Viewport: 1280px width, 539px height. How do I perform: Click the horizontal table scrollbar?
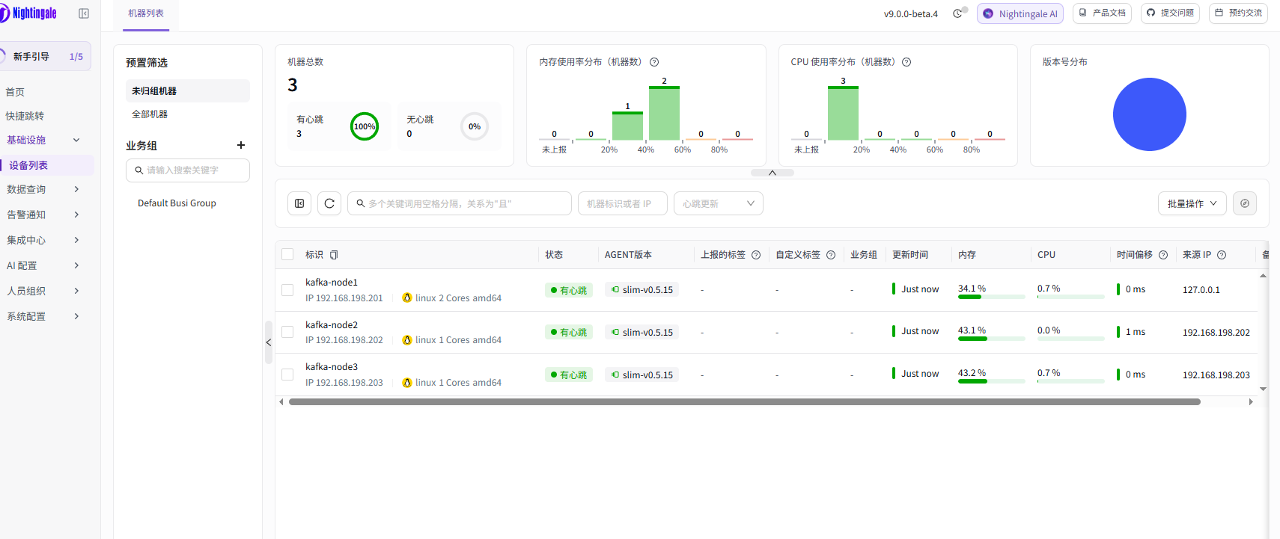745,402
